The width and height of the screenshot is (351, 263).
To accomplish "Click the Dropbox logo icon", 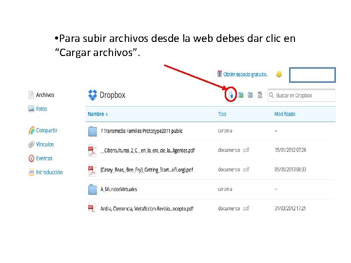I will (x=93, y=95).
